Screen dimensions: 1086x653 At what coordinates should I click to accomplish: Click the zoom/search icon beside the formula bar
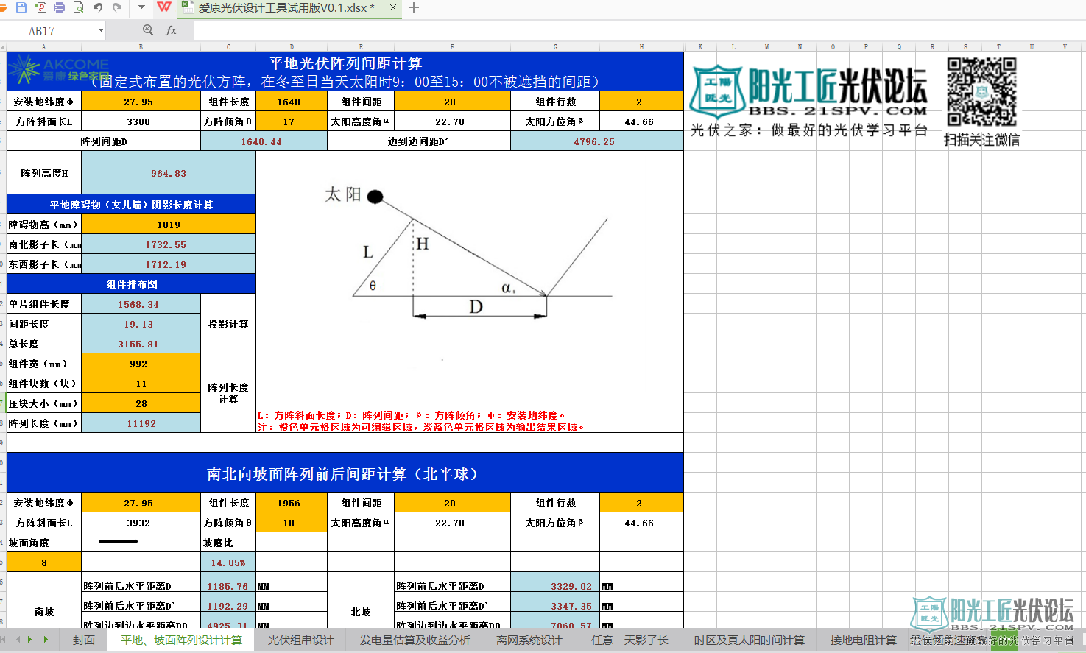click(x=148, y=30)
